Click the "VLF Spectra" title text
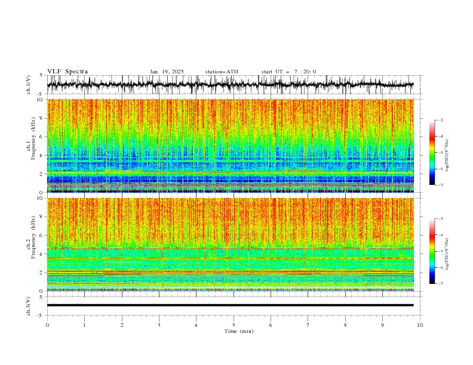Viewport: 473px width, 365px height. coord(67,72)
